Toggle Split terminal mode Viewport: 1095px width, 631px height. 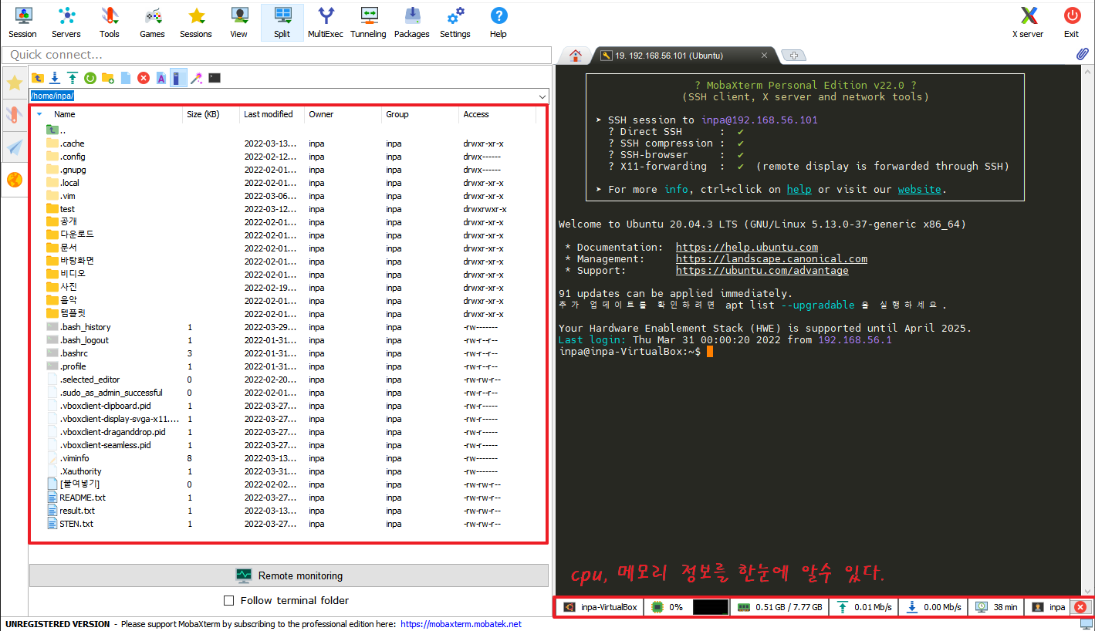click(x=282, y=22)
